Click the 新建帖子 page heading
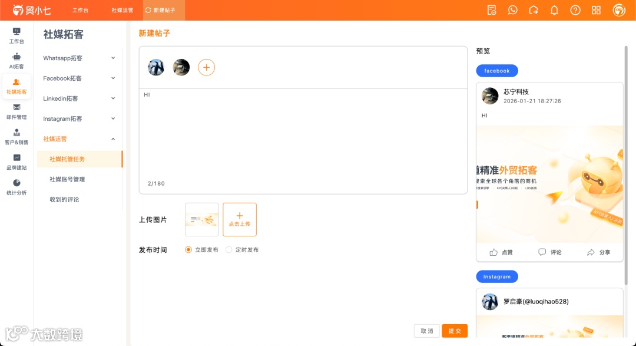The image size is (636, 346). click(154, 33)
